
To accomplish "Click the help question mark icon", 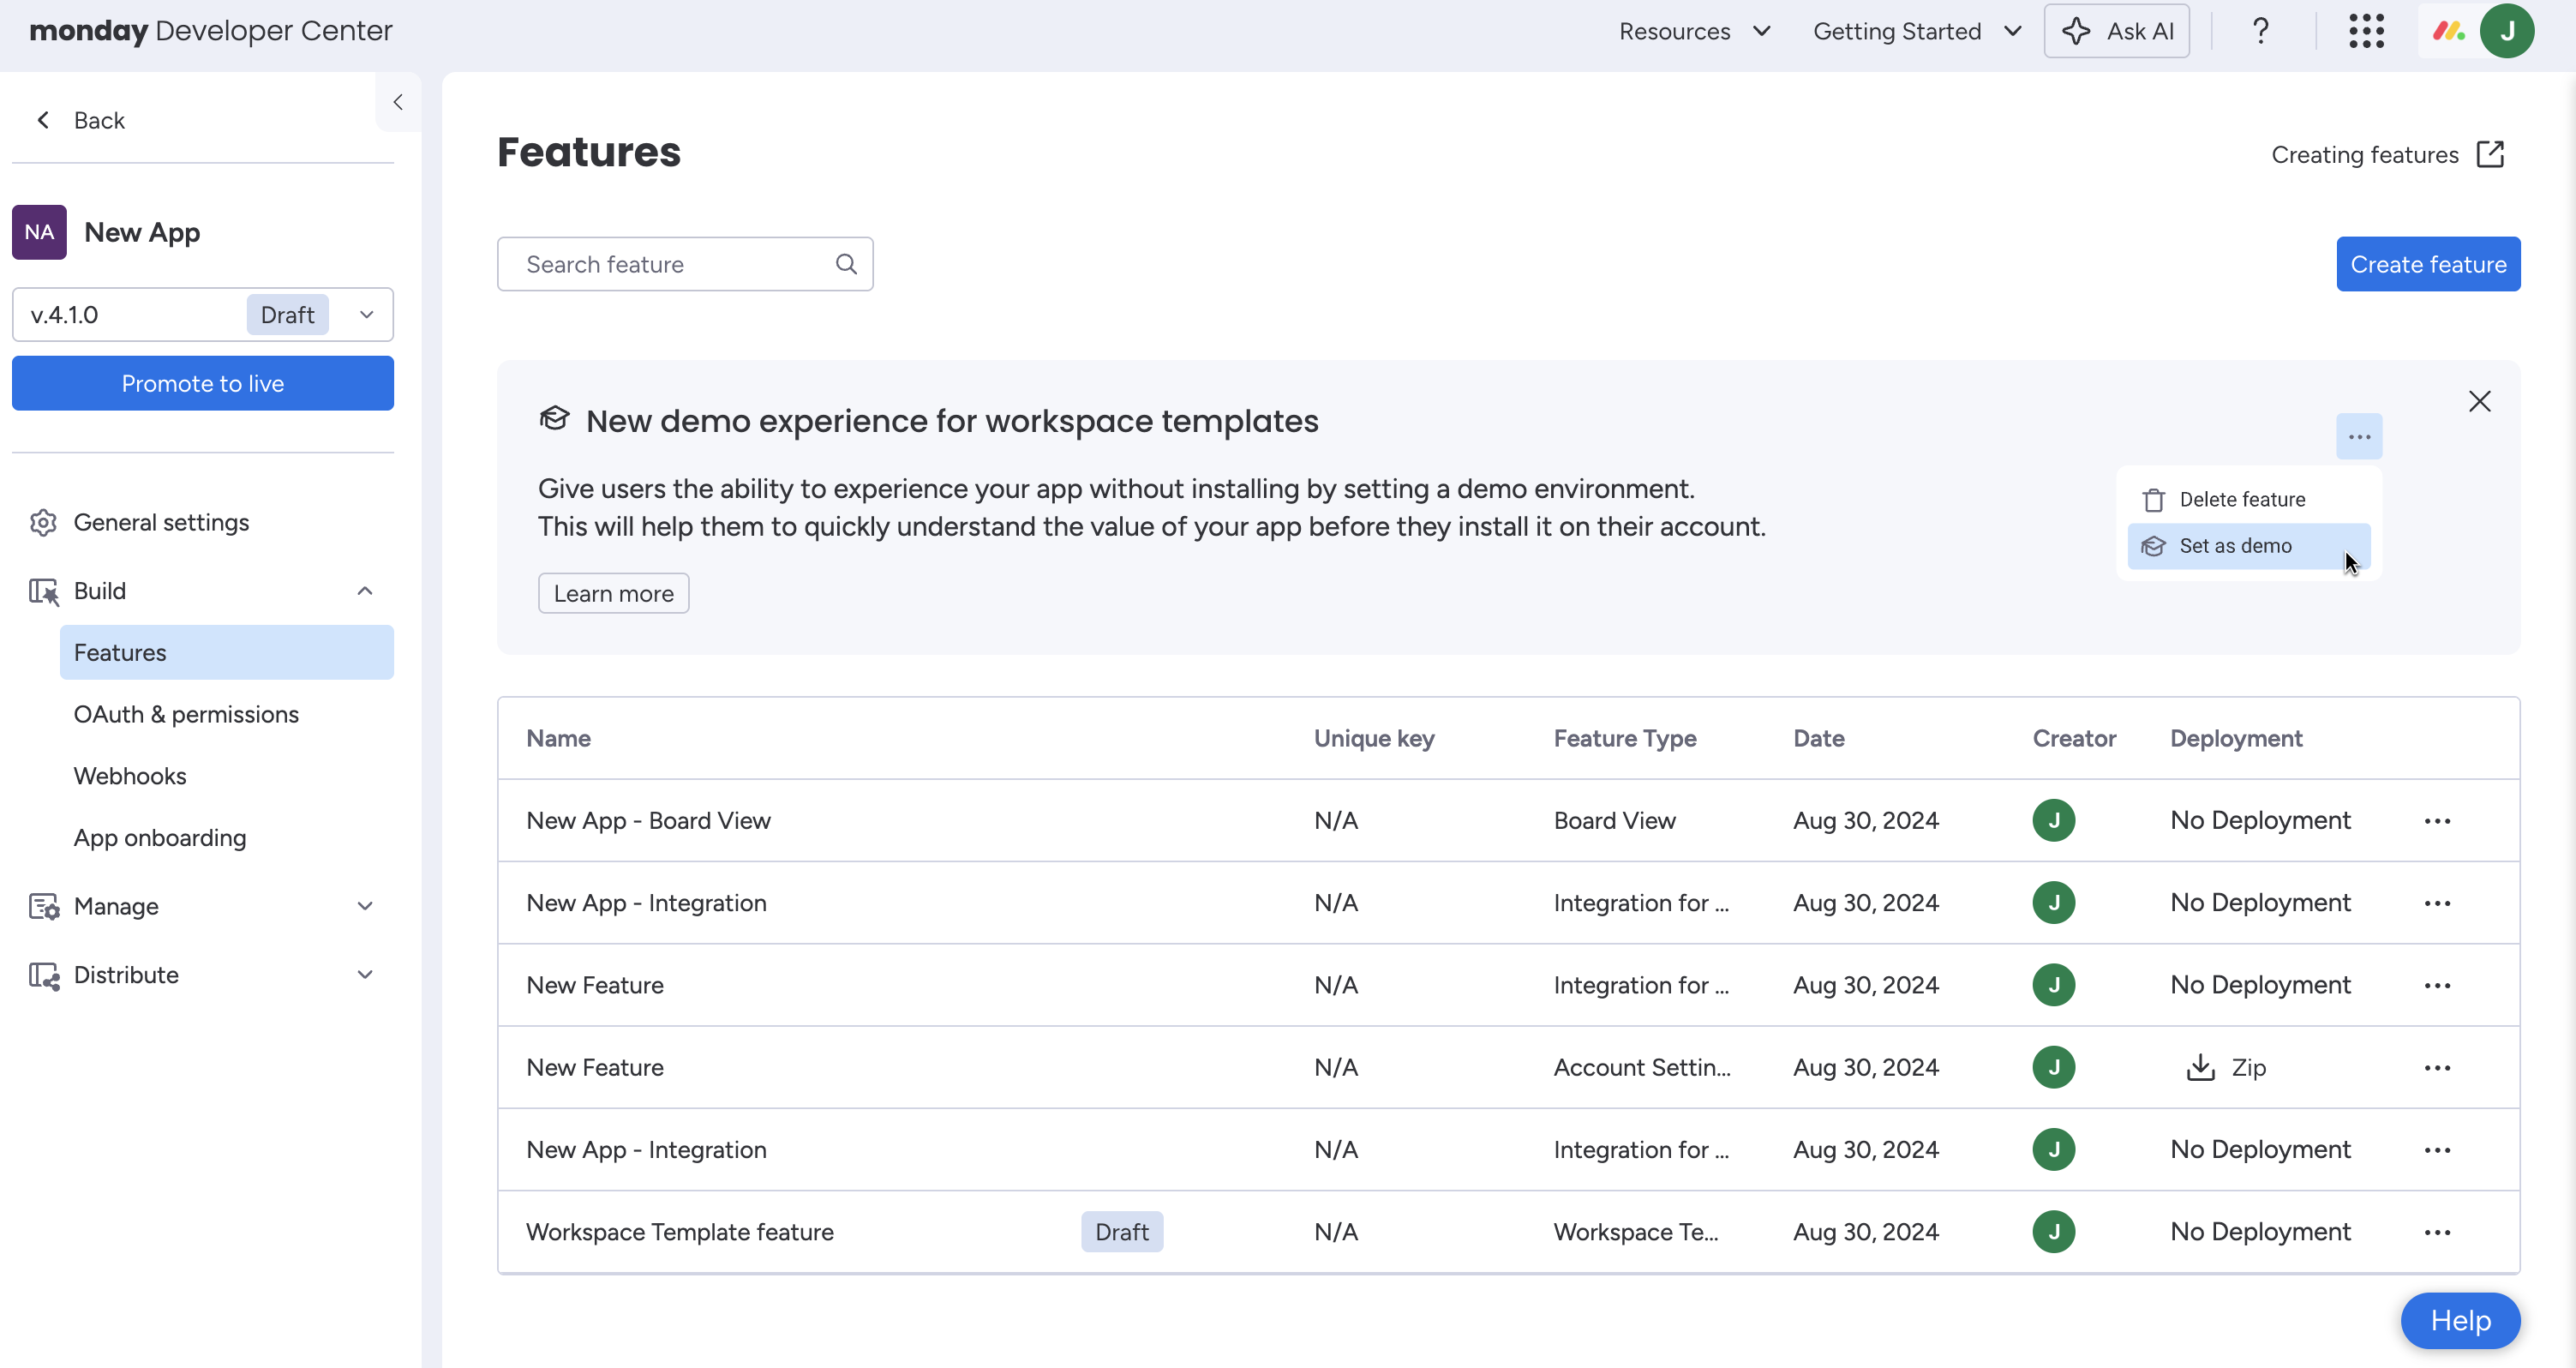I will [x=2260, y=31].
